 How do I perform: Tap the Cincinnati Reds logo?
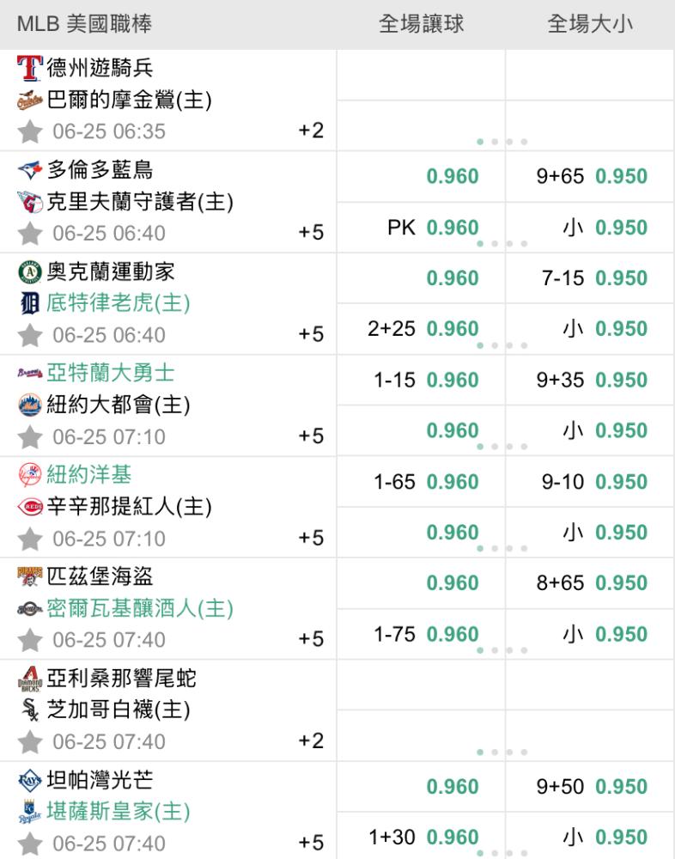point(29,507)
